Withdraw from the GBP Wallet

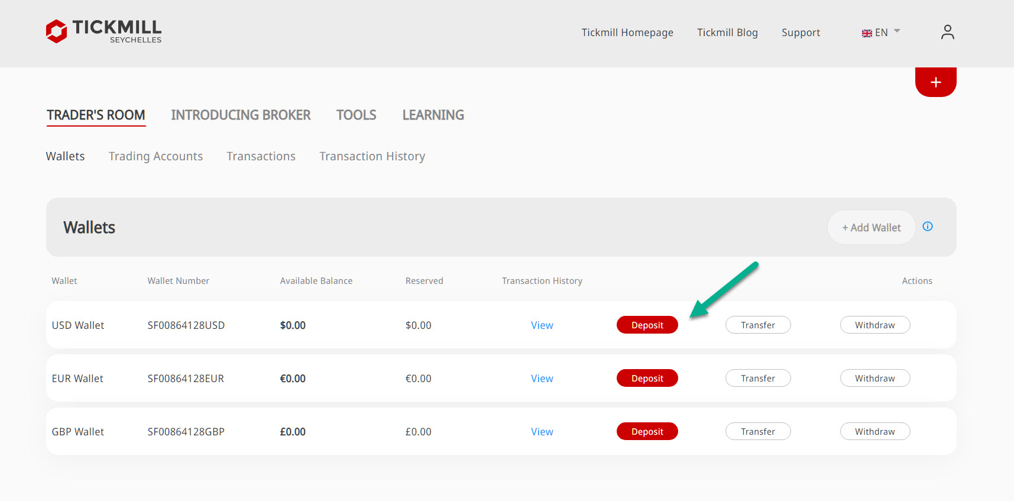(875, 431)
